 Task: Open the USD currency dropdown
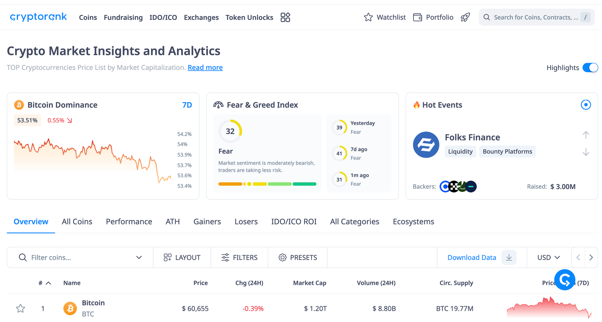tap(549, 257)
